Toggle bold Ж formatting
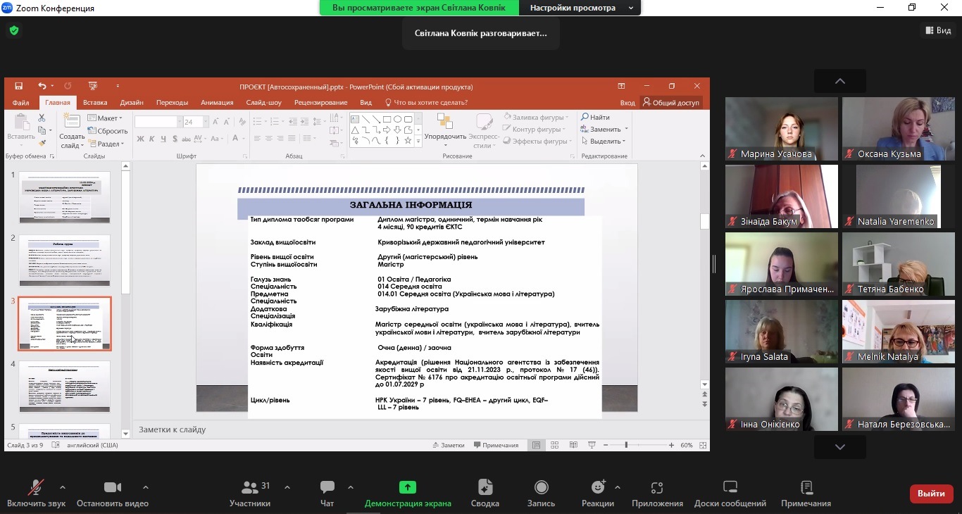The height and width of the screenshot is (514, 962). pyautogui.click(x=140, y=139)
